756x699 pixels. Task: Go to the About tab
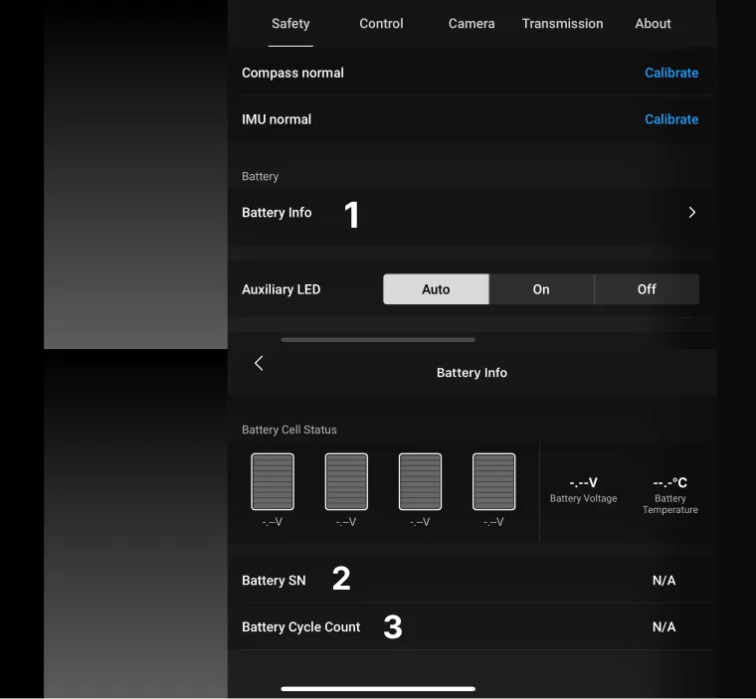pyautogui.click(x=653, y=24)
